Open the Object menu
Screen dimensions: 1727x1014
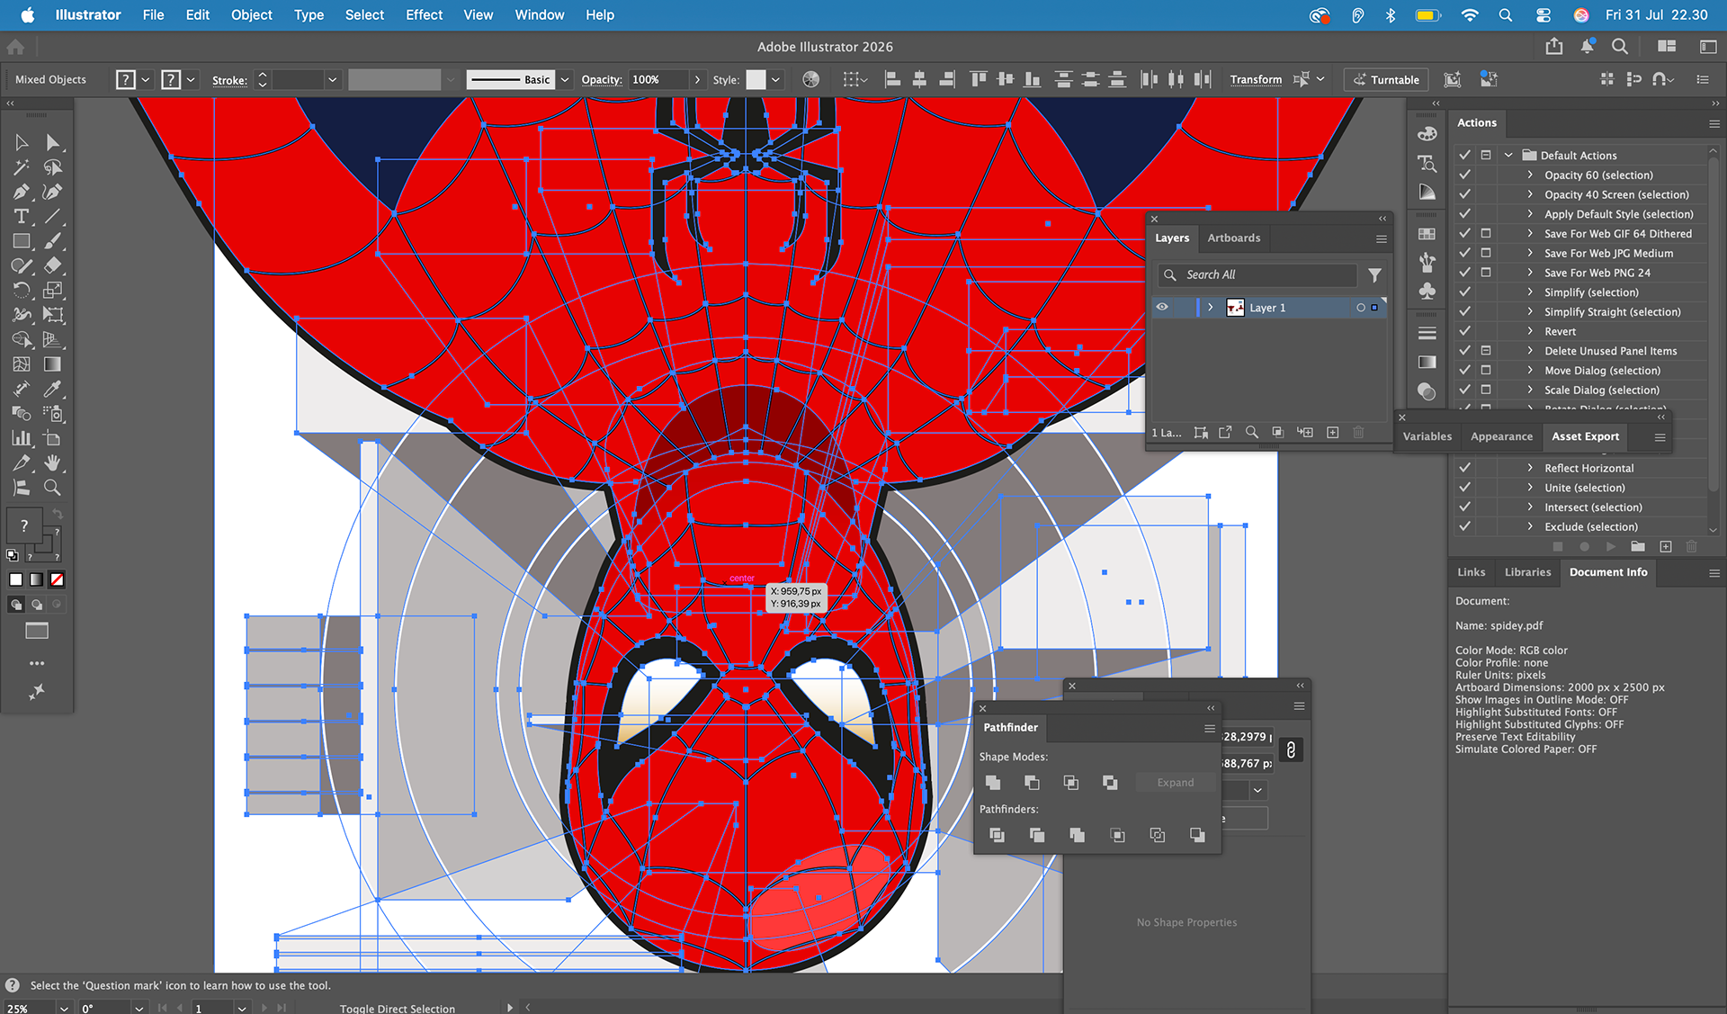coord(252,15)
